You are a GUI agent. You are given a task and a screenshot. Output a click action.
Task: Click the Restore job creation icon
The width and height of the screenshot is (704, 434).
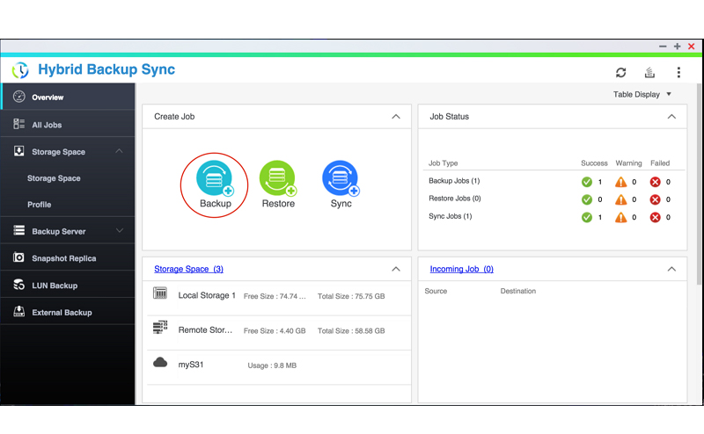tap(278, 178)
